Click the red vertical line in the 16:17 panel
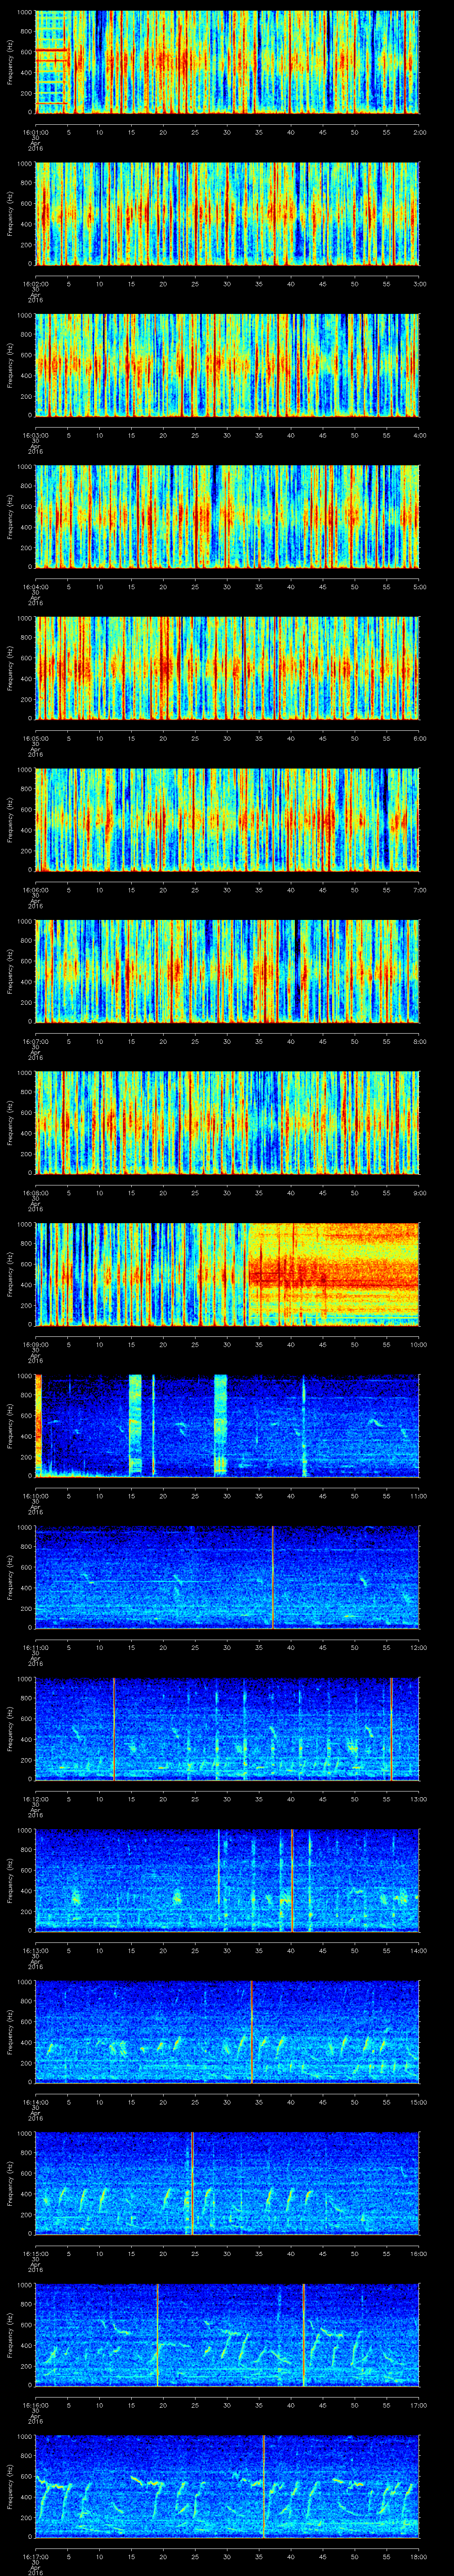The image size is (454, 2576). [263, 2486]
